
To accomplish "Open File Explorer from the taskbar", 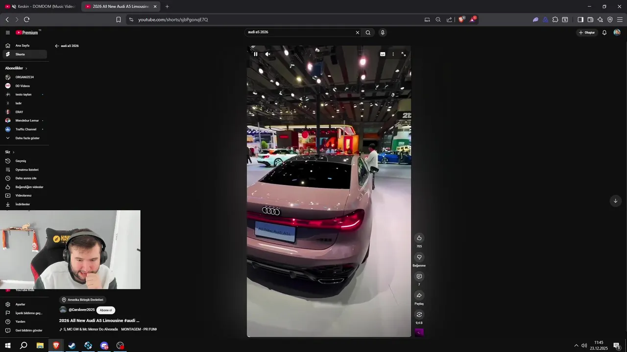I will (x=40, y=346).
